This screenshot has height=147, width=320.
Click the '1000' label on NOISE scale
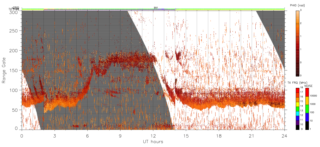[312, 104]
